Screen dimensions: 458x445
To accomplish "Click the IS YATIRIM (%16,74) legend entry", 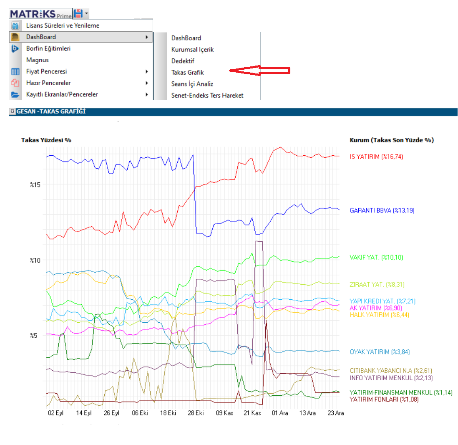I will click(x=377, y=157).
